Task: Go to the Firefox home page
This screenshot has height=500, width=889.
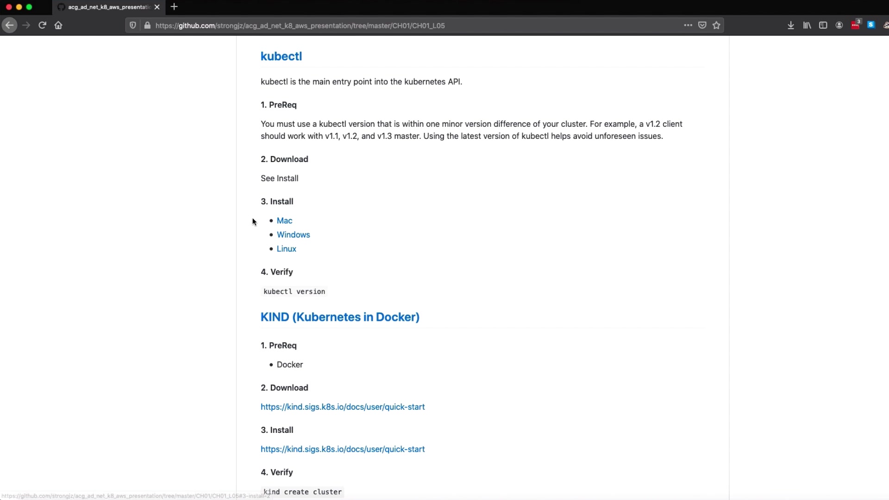Action: pos(58,25)
